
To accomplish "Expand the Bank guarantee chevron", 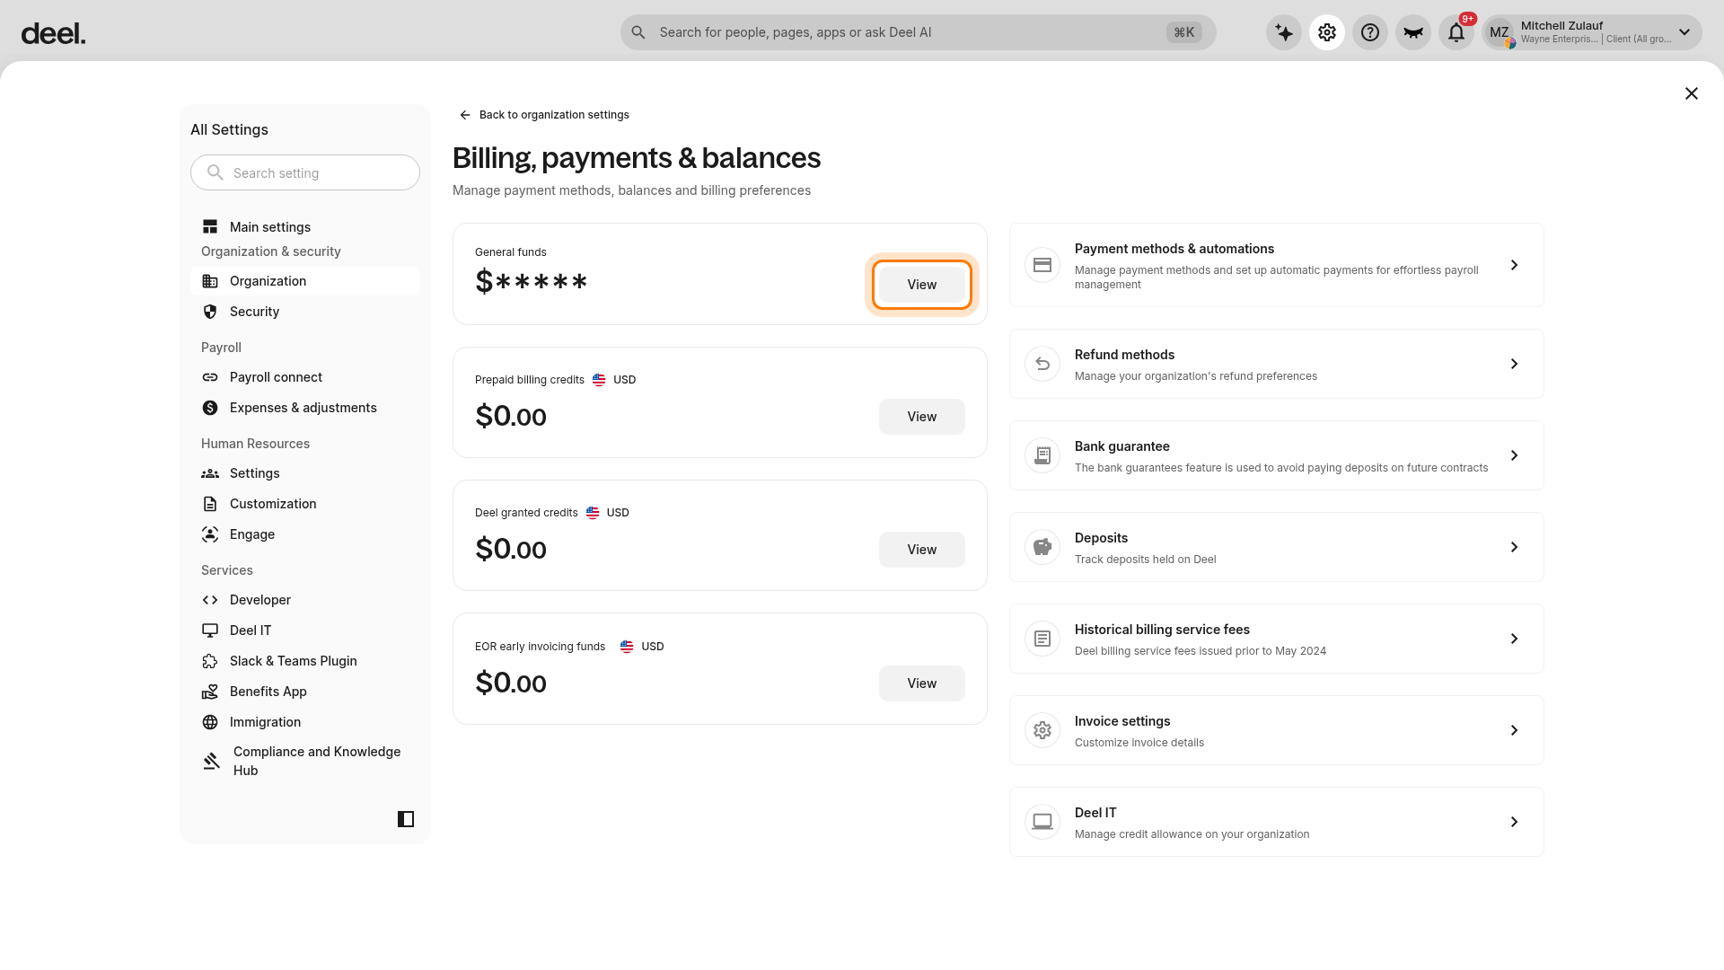I will point(1514,455).
